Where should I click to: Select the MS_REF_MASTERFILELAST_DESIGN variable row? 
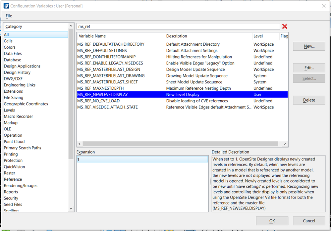182,69
